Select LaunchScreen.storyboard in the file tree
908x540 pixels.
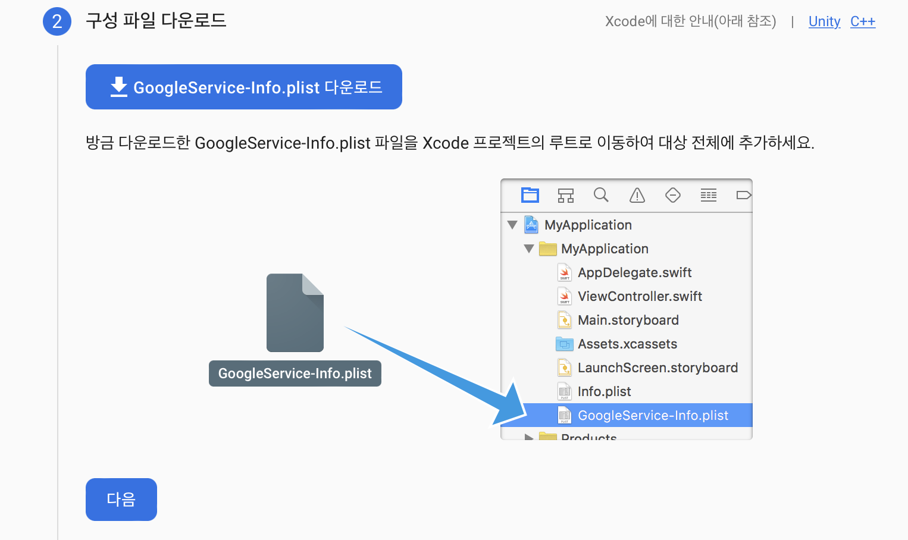click(x=627, y=368)
